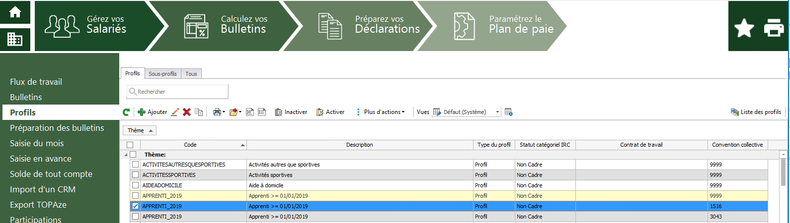Viewport: 790px width, 223px height.
Task: Open favorites with the star icon
Action: tap(744, 28)
